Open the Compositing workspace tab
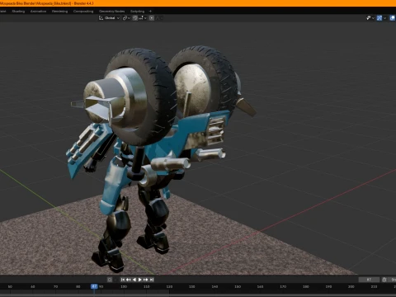 click(x=83, y=12)
